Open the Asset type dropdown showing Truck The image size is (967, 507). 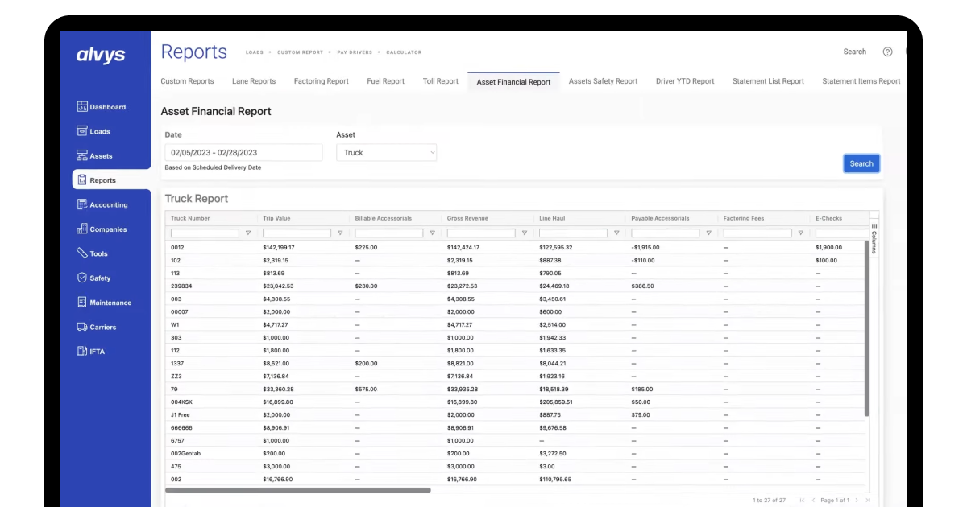coord(387,152)
